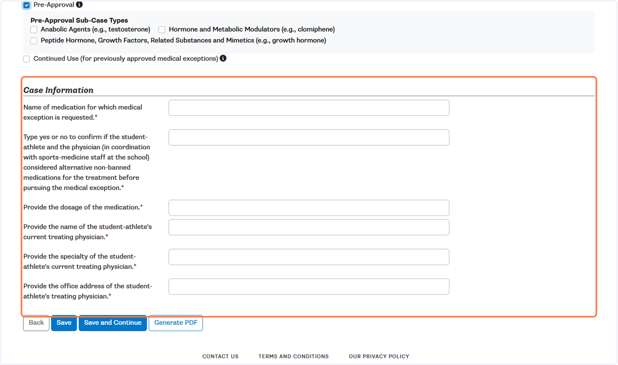Check Anabolic Agents (e.g., testosterone)
Viewport: 618px width, 365px height.
point(33,30)
